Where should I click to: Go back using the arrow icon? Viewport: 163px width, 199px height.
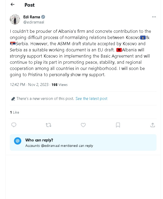pyautogui.click(x=12, y=4)
